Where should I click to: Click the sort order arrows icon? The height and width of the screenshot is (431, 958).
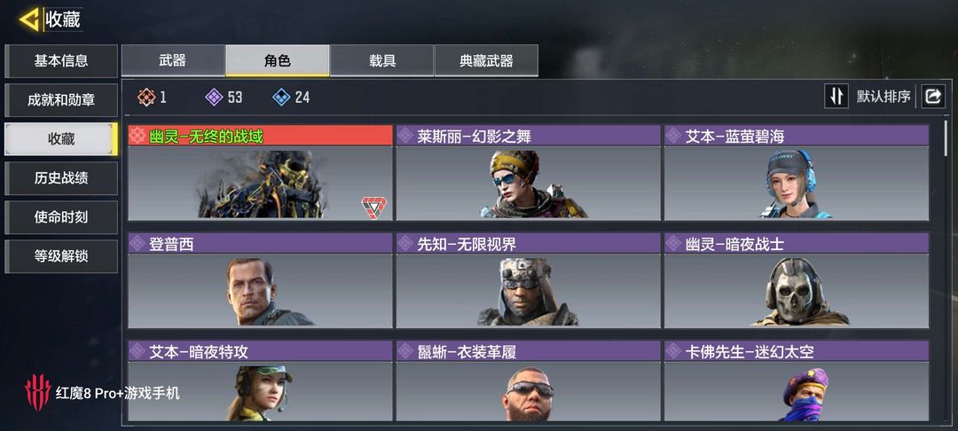[x=836, y=97]
